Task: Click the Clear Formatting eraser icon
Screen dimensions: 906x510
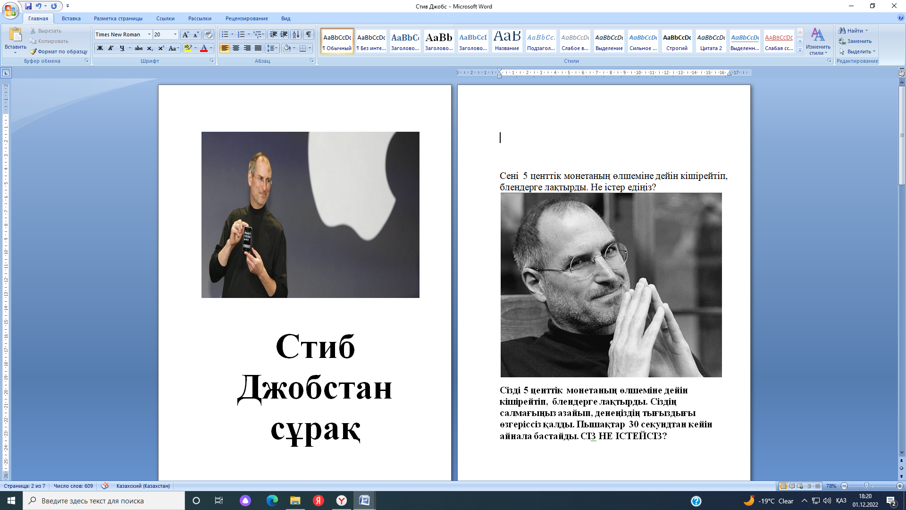Action: click(x=208, y=34)
